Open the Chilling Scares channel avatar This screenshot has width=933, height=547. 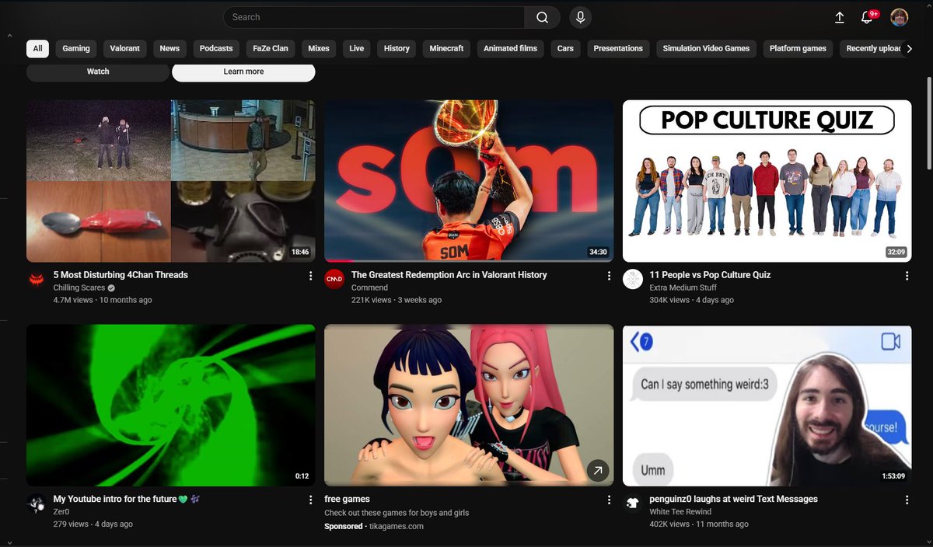pyautogui.click(x=37, y=280)
